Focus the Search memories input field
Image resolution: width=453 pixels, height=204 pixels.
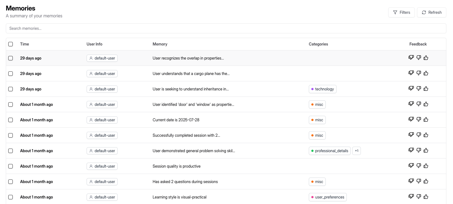[x=226, y=28]
